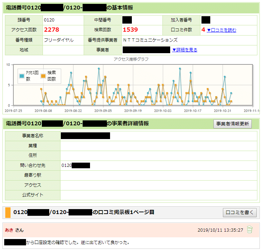Click the review count number 4
Viewport: 263px width, 251px height.
[x=203, y=30]
